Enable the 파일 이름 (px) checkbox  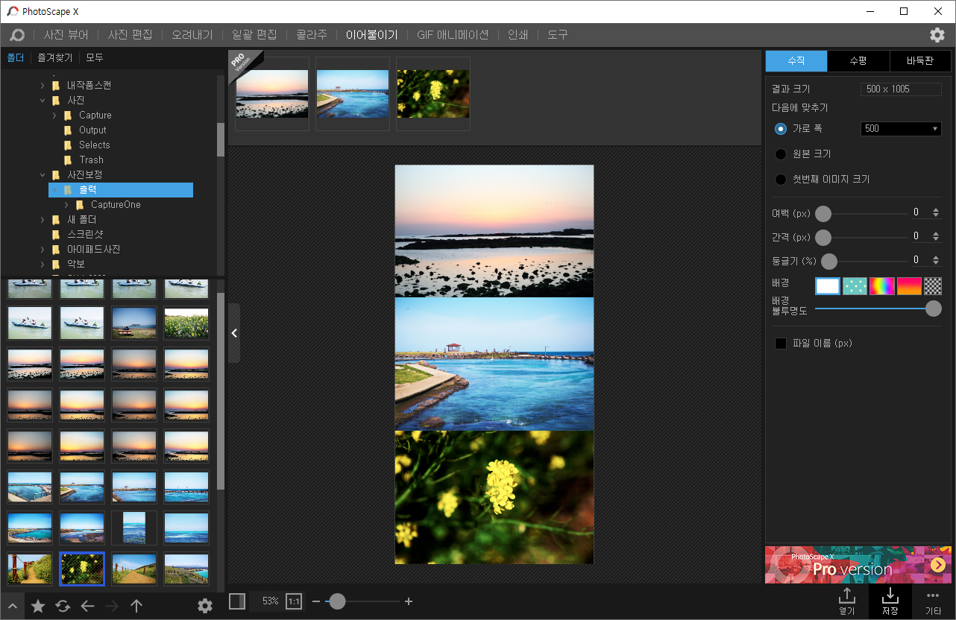click(x=781, y=344)
